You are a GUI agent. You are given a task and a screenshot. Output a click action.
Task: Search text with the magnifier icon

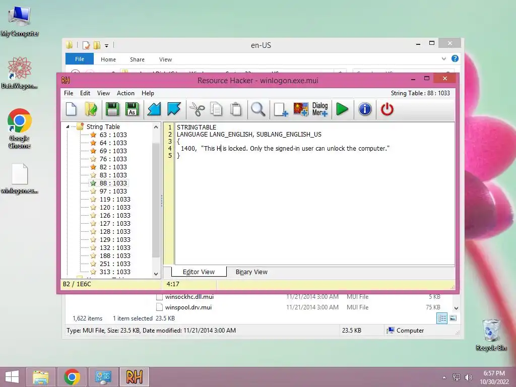258,109
